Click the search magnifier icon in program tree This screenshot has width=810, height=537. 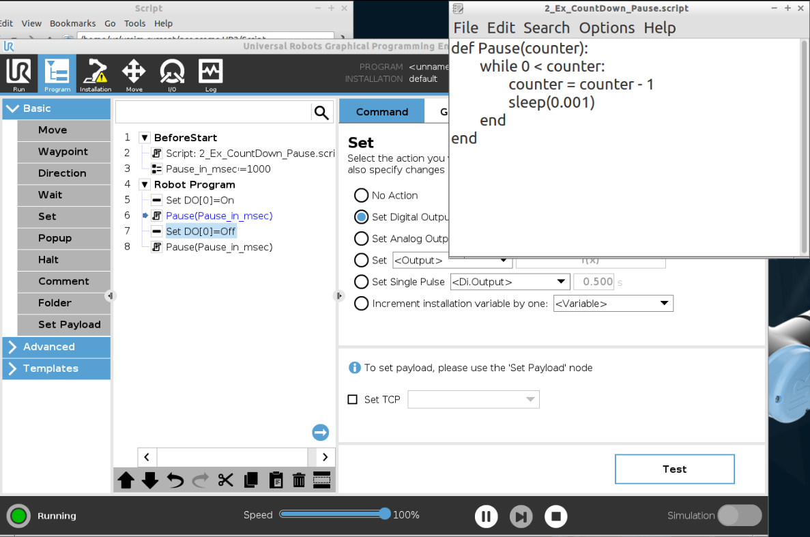[x=321, y=113]
